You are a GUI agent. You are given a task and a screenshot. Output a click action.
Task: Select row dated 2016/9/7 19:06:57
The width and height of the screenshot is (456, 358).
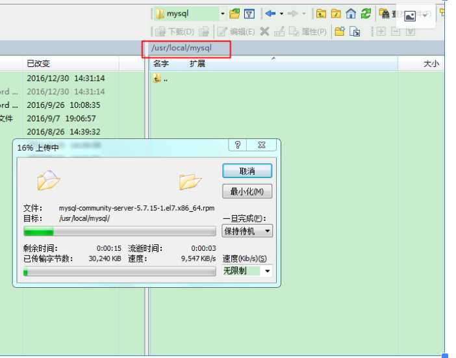click(61, 118)
